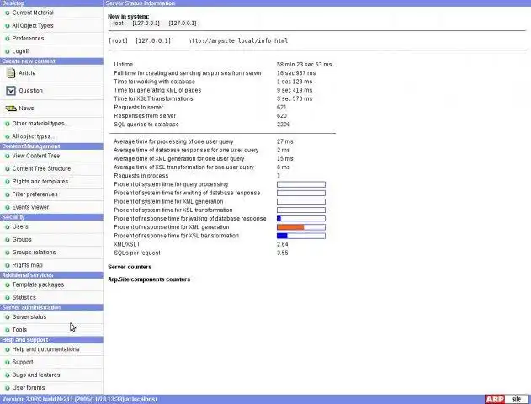
Task: Click the Additional services section header
Action: [51, 275]
